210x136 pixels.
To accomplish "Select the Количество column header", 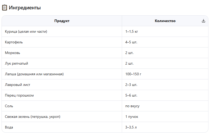I will click(x=165, y=21).
